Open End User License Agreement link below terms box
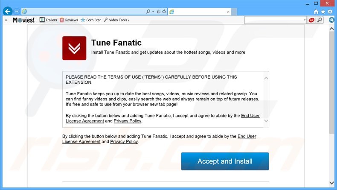Viewport: 337px width, 190px height. tap(159, 139)
